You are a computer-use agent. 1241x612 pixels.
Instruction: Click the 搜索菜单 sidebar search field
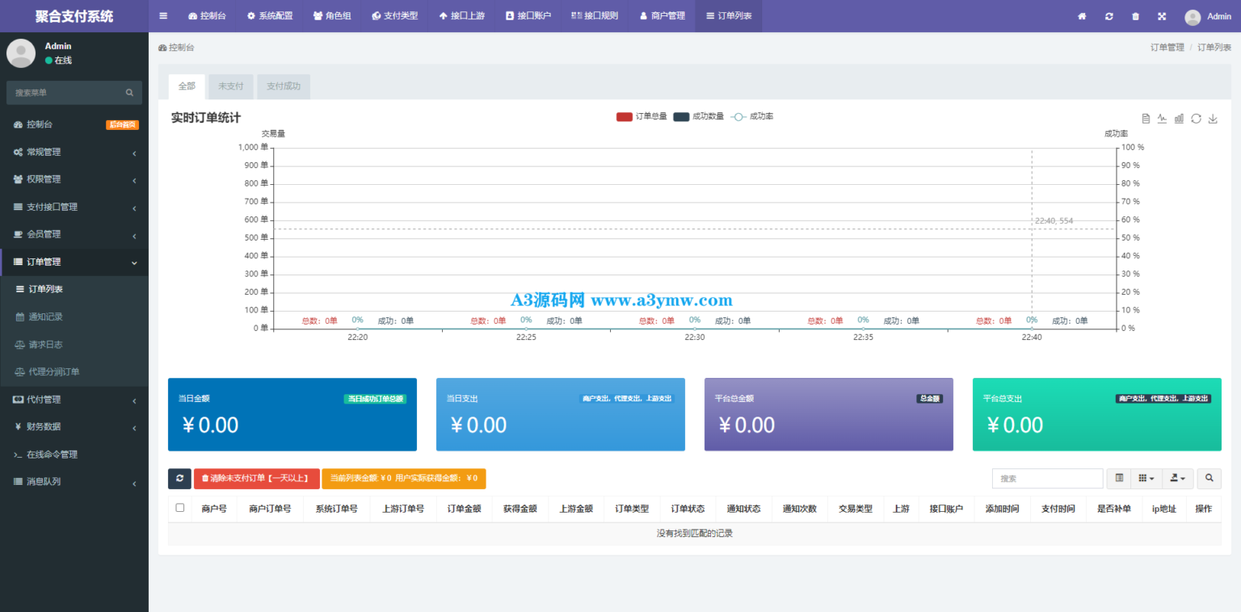(x=74, y=93)
